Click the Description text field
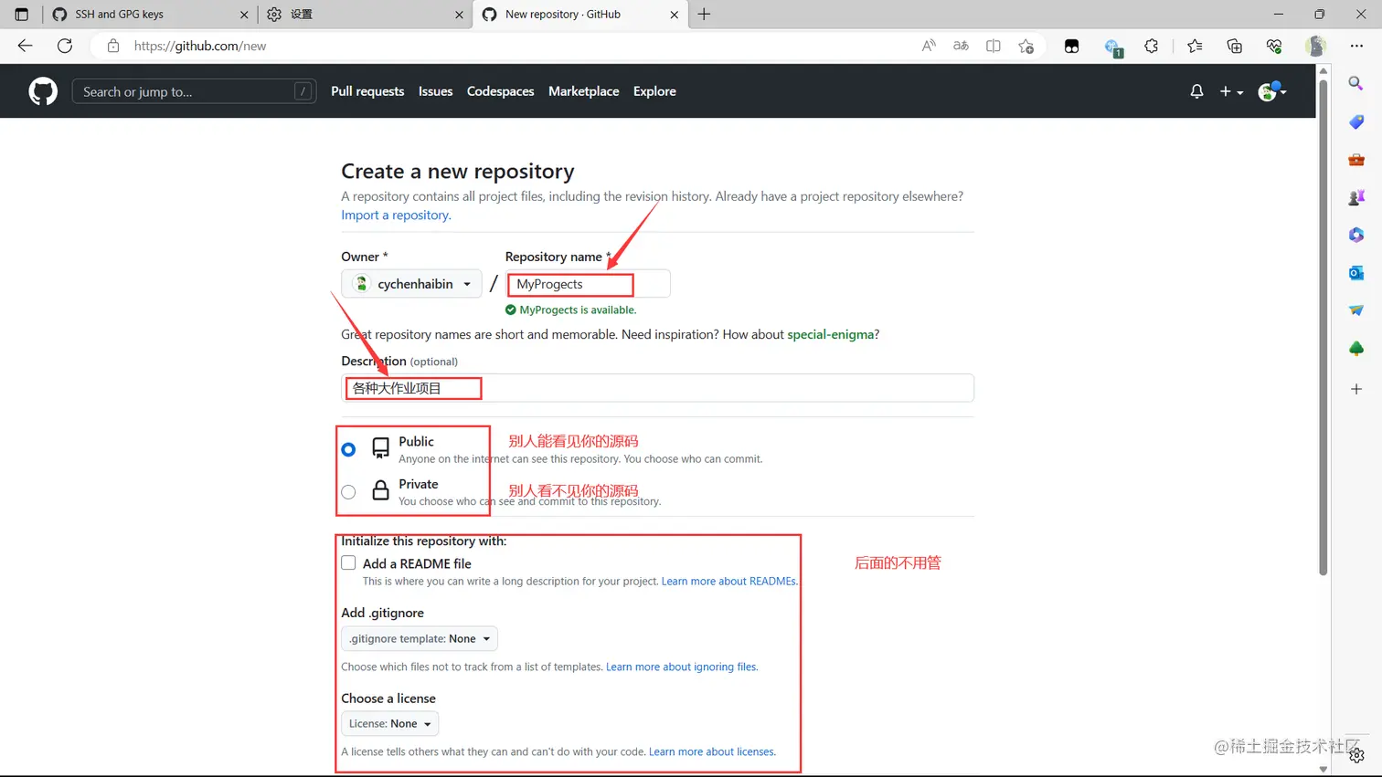This screenshot has width=1382, height=777. click(657, 388)
